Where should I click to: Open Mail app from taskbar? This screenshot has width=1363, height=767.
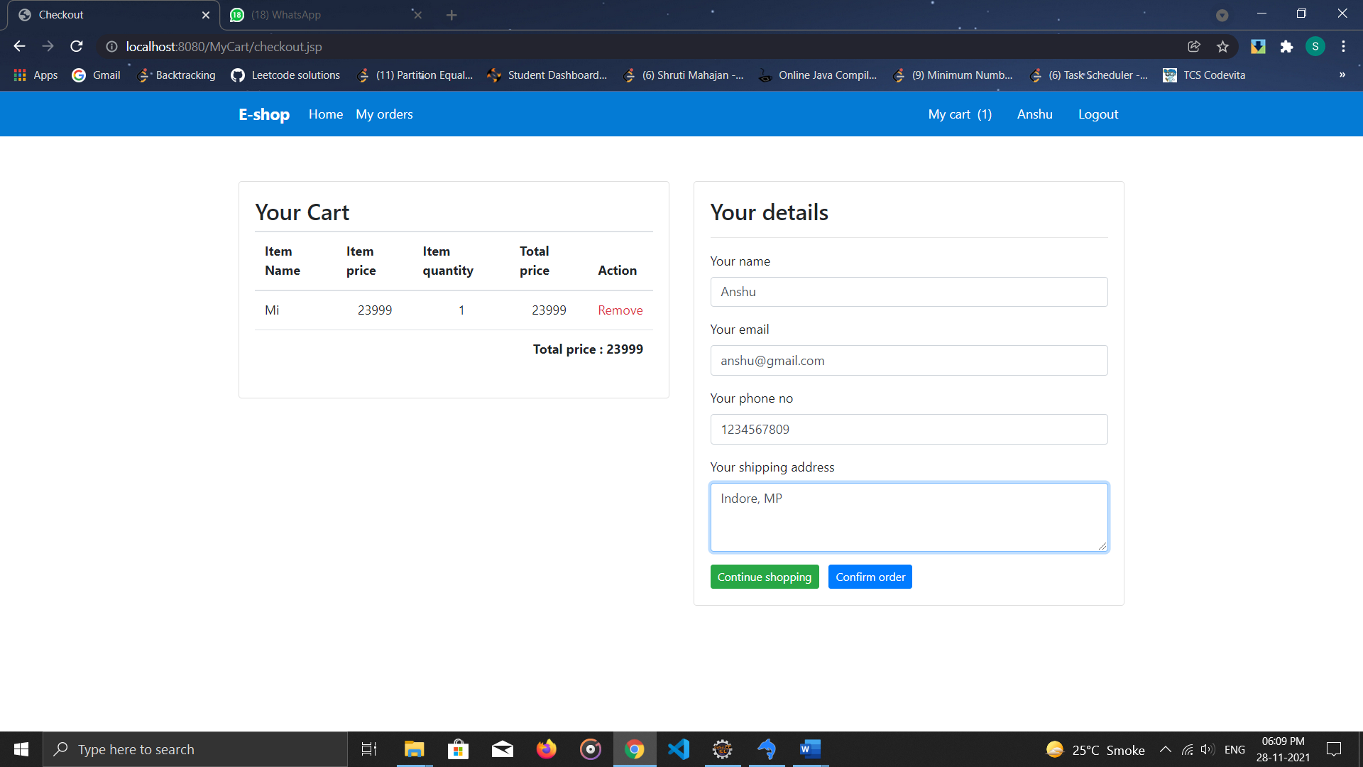point(503,749)
